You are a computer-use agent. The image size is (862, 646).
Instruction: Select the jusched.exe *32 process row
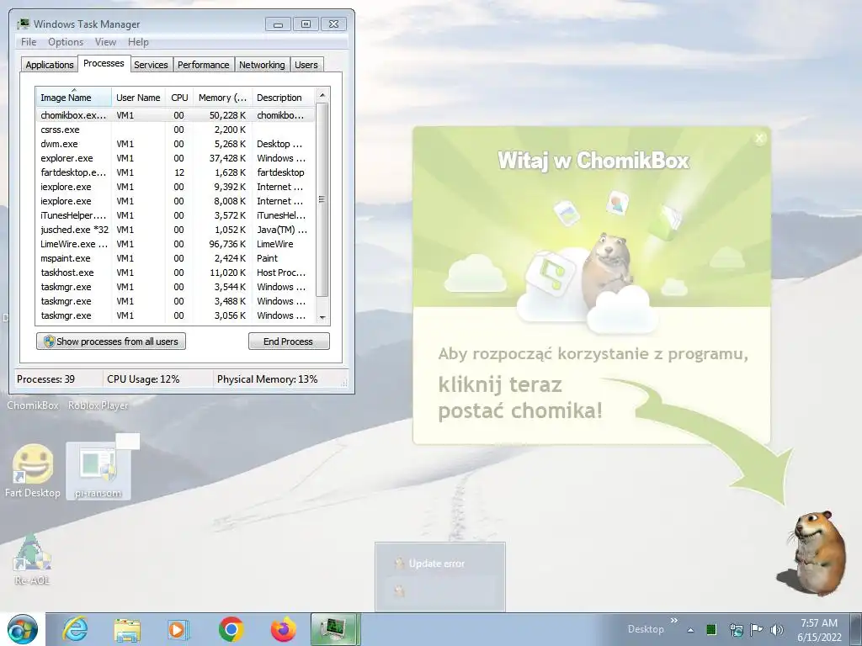click(x=175, y=230)
